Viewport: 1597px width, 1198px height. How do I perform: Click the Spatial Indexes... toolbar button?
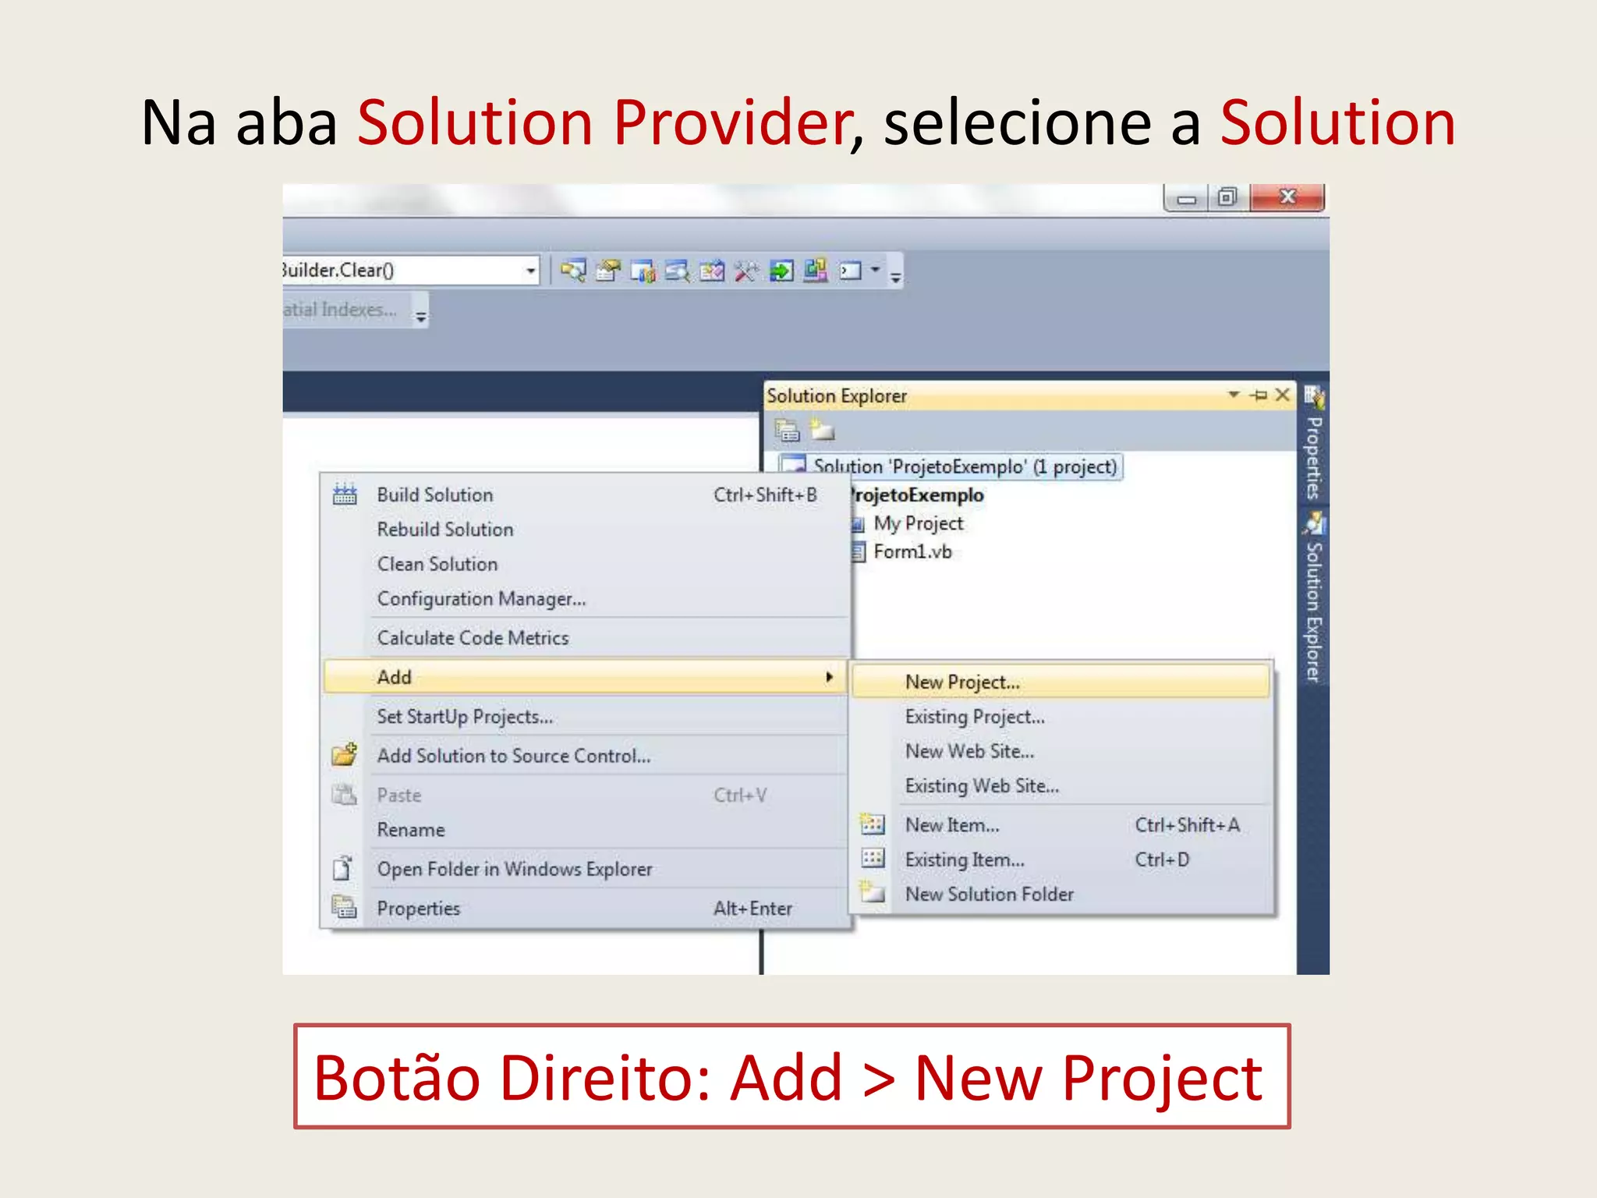(340, 310)
